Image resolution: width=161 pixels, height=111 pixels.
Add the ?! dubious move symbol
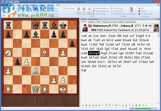click(110, 105)
